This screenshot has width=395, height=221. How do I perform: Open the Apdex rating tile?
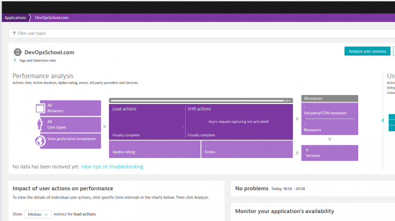pos(155,149)
